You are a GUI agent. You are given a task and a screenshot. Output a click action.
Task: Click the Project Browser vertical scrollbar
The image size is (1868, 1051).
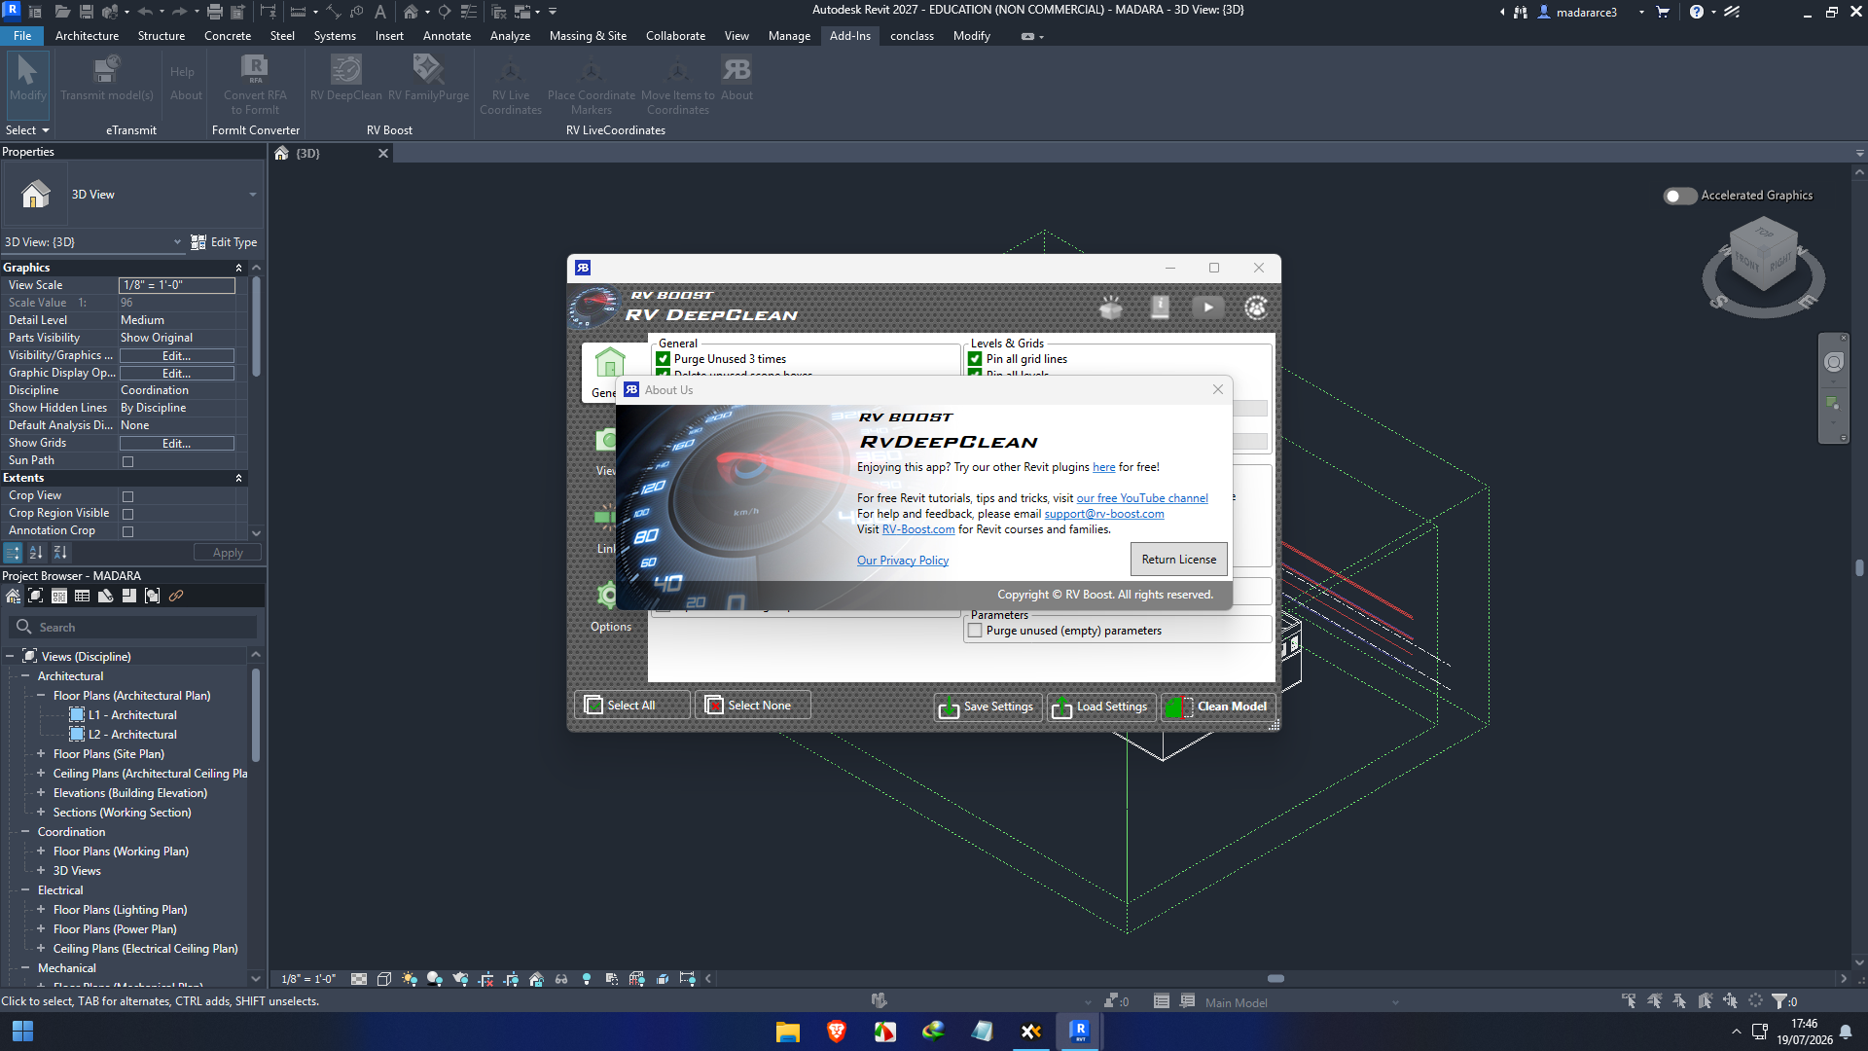tap(256, 715)
